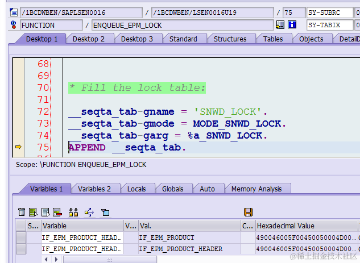Click the comment '* Fill the lock table:'
This screenshot has width=360, height=263.
137,88
